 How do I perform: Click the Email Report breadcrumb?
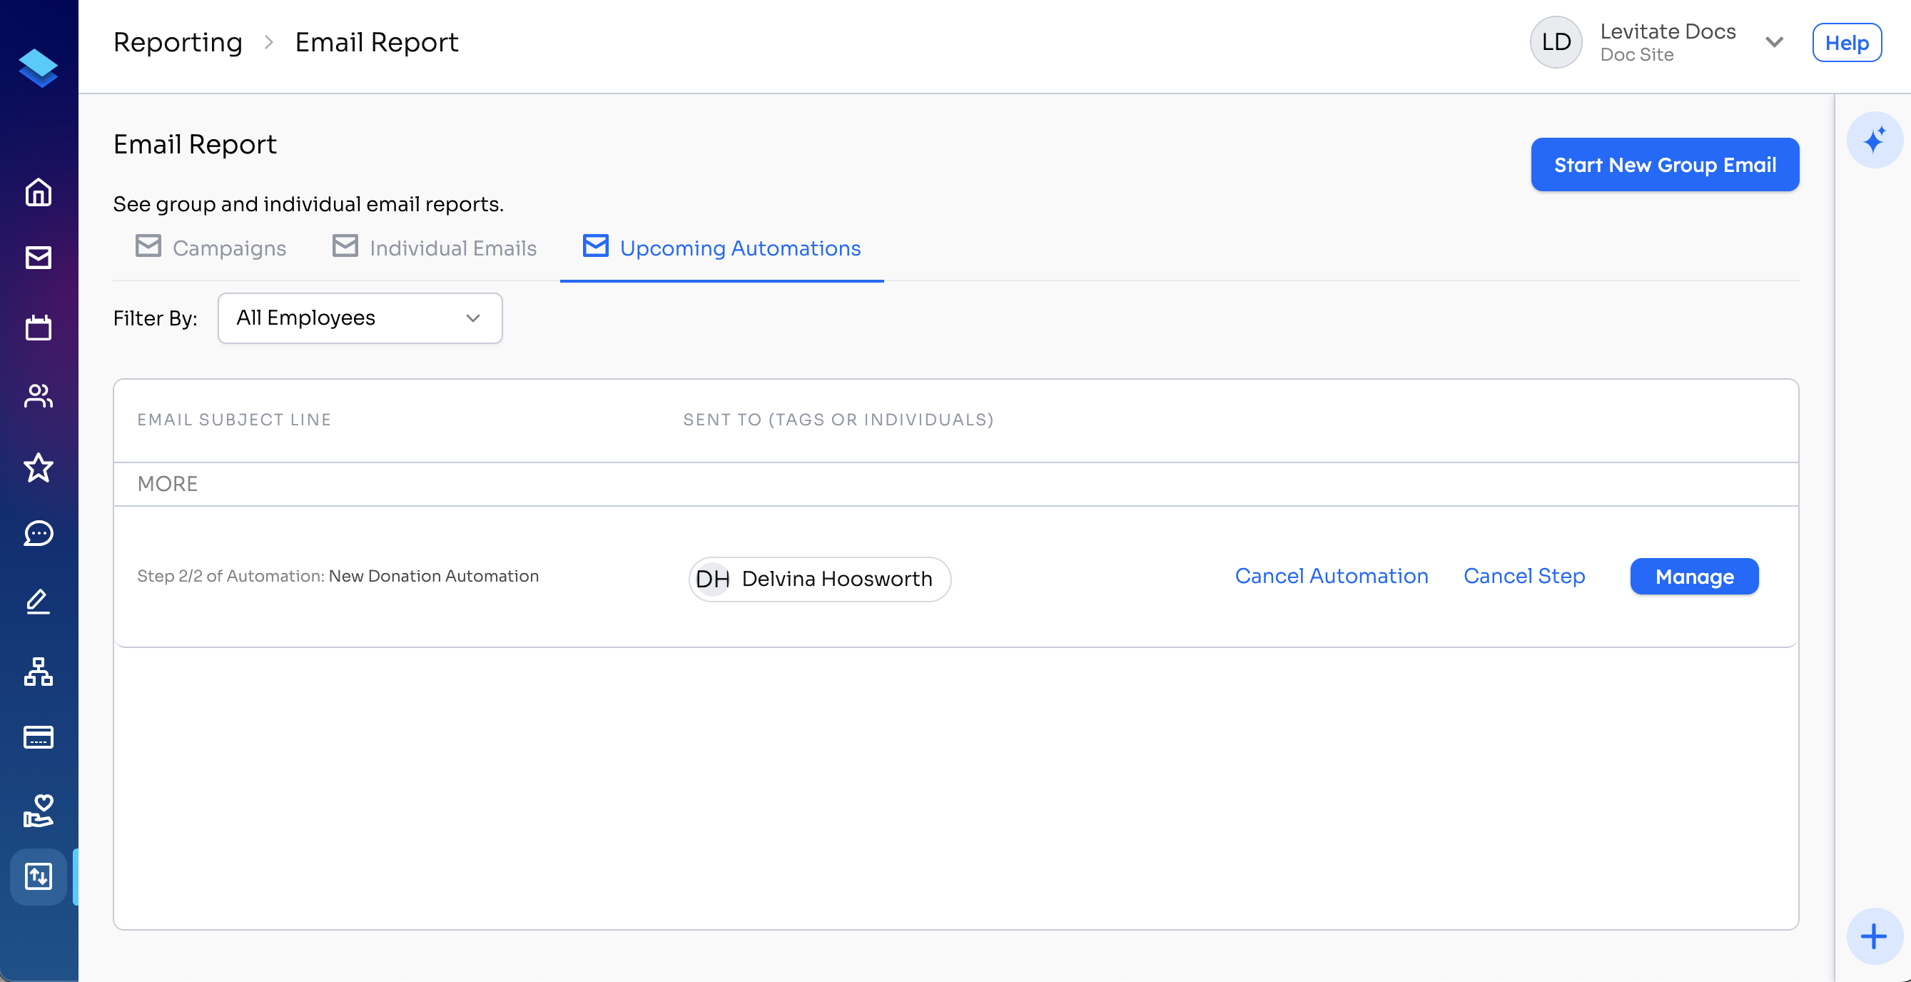[377, 42]
